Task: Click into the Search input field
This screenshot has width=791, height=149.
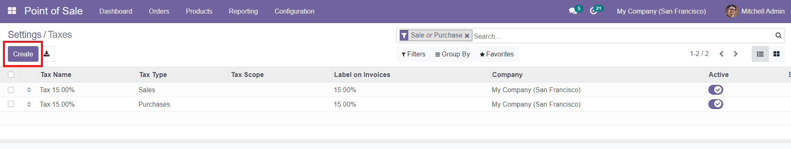Action: pyautogui.click(x=622, y=36)
